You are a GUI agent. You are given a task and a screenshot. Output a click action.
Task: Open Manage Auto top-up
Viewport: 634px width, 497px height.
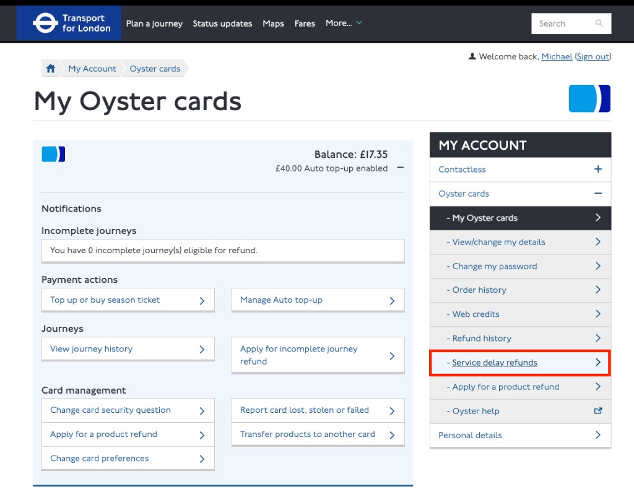tap(318, 300)
